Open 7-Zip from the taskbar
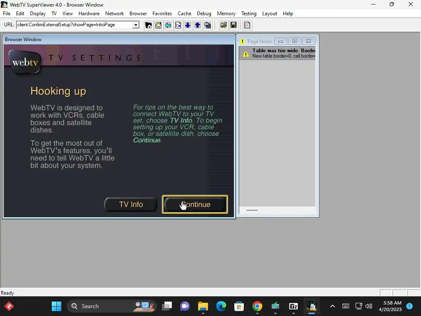421x316 pixels. click(294, 306)
